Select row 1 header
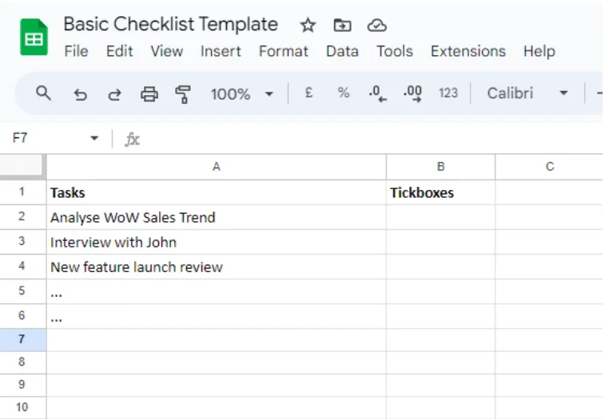605x419 pixels. tap(22, 192)
